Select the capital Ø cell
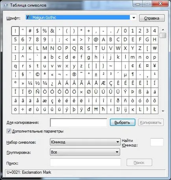The height and width of the screenshot is (180, 171). tap(89, 92)
